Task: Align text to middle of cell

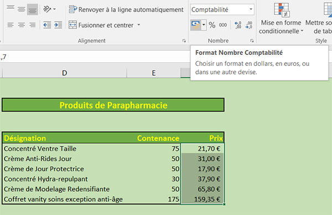Action: pyautogui.click(x=22, y=9)
